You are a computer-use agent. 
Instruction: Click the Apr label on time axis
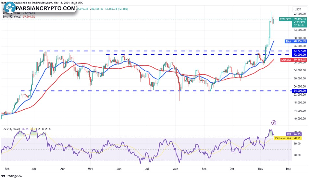point(62,169)
